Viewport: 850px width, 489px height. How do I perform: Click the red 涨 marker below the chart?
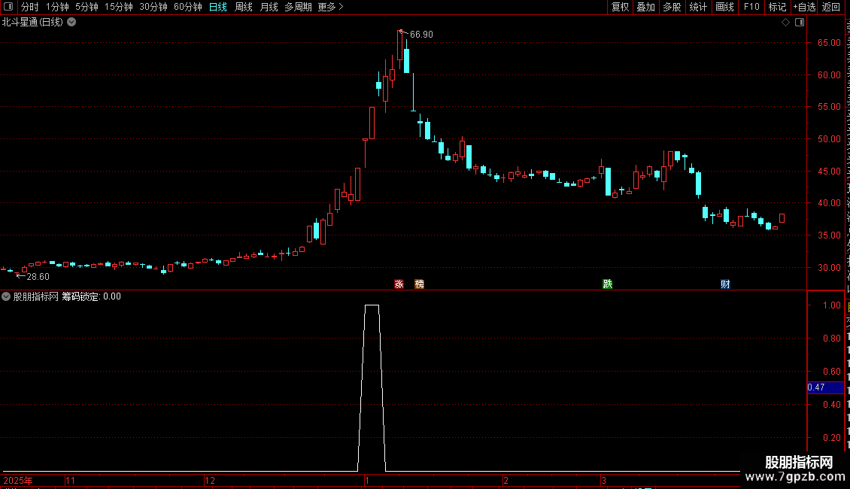[x=399, y=284]
